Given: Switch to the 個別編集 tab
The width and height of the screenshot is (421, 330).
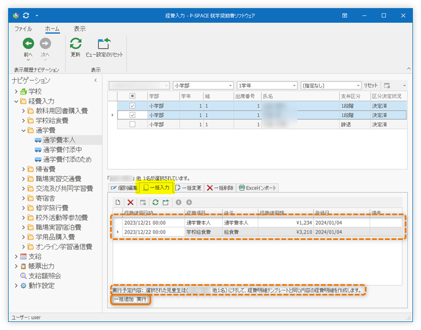Looking at the screenshot, I should point(124,188).
